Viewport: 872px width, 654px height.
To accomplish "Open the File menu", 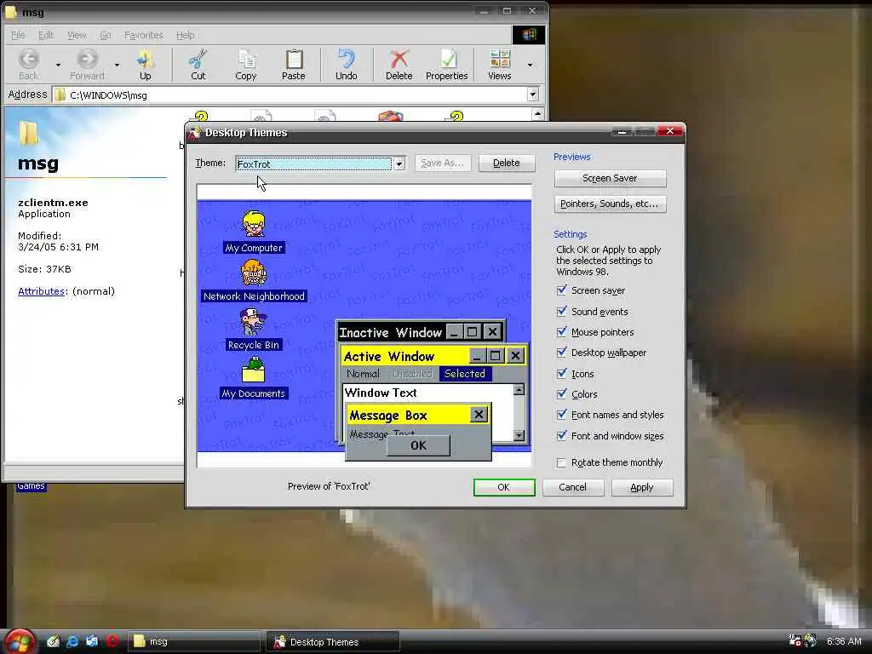I will coord(19,35).
